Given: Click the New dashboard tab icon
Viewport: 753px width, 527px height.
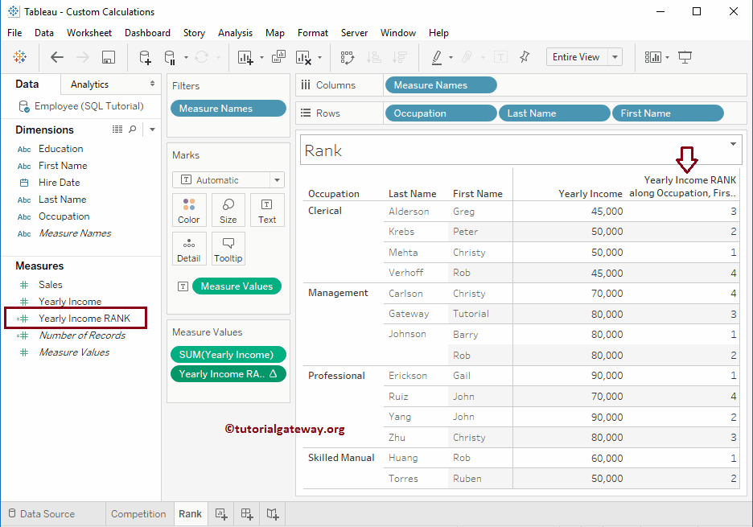Looking at the screenshot, I should pyautogui.click(x=248, y=514).
